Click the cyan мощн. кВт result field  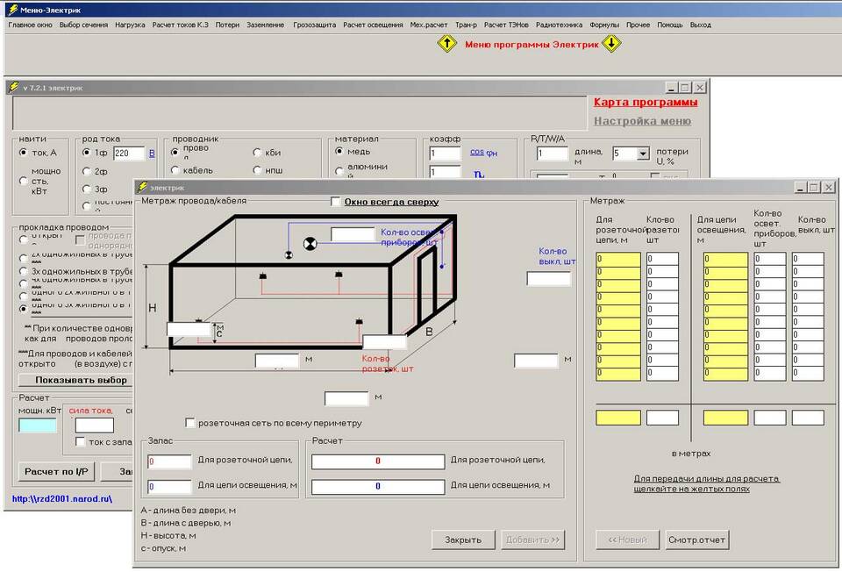pos(38,425)
